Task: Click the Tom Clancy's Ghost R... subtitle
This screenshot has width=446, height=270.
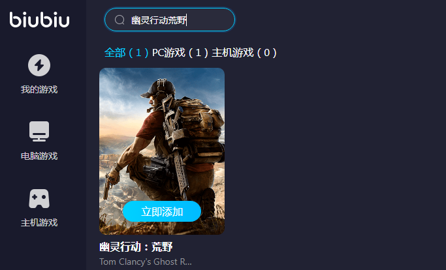Action: (x=146, y=262)
